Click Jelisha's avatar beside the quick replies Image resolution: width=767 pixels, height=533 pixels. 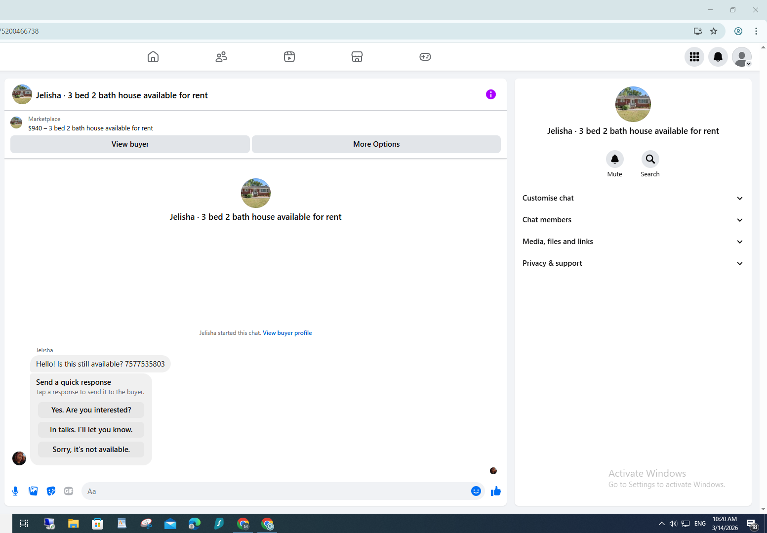click(19, 458)
